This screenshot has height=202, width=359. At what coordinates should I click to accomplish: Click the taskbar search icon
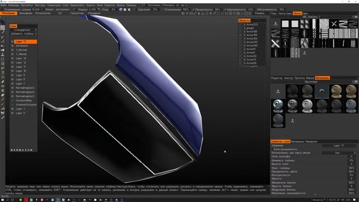pos(7,200)
